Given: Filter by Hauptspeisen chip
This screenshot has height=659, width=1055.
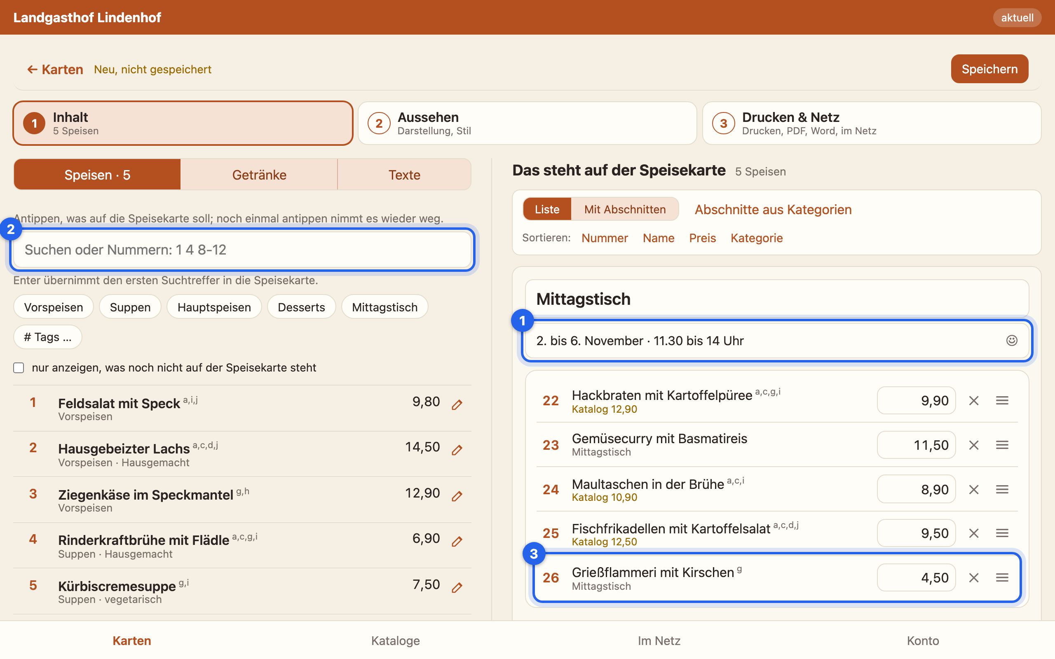Looking at the screenshot, I should 214,307.
